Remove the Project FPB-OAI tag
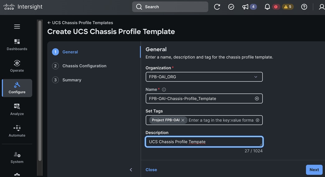The image size is (325, 177). pos(183,120)
